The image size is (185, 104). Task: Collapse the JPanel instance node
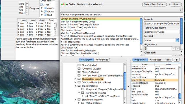pyautogui.click(x=75, y=86)
